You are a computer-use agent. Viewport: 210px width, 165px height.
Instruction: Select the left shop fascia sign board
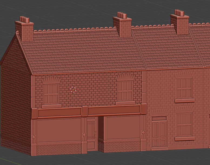coord(59,112)
